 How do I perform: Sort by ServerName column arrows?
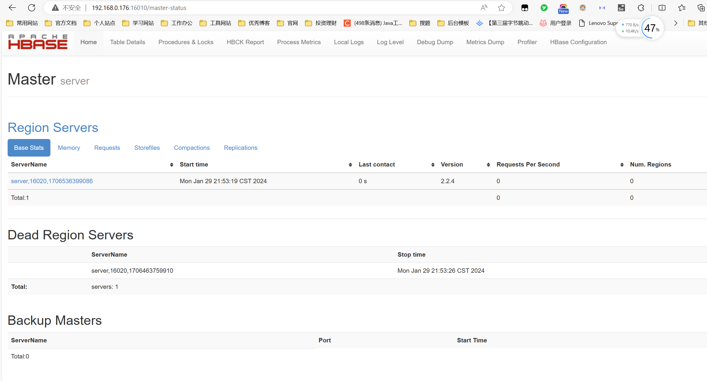point(172,165)
